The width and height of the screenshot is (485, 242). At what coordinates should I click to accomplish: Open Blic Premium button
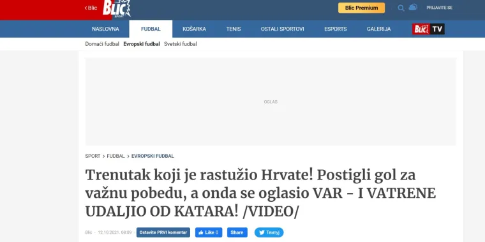(362, 8)
